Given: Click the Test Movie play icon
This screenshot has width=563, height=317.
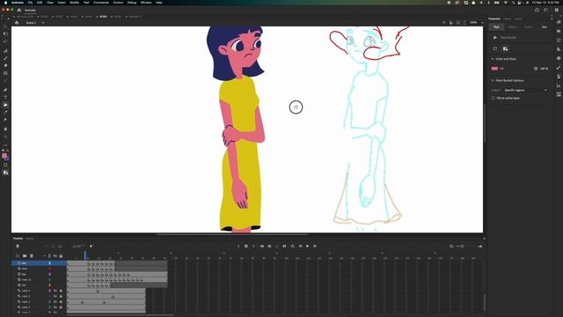Looking at the screenshot, I should tap(557, 10).
